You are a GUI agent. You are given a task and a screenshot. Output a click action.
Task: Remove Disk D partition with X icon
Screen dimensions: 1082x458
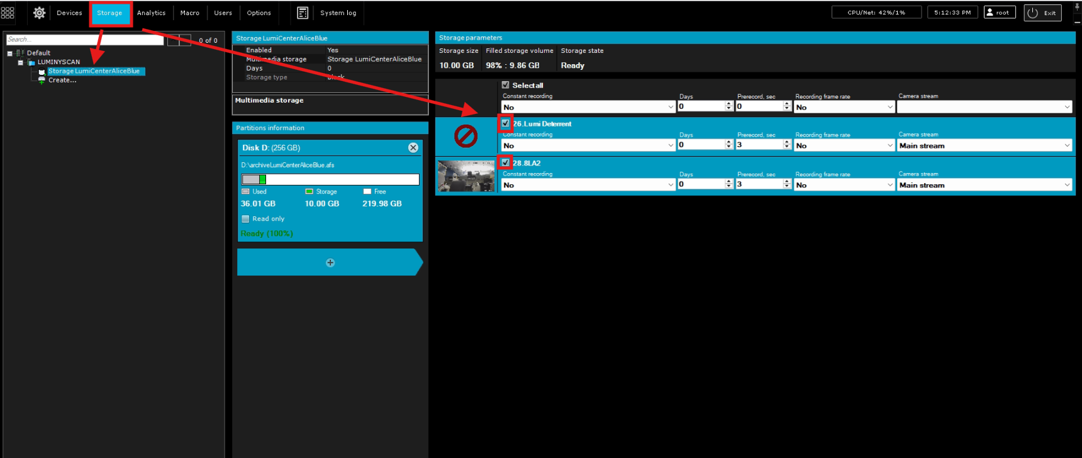pyautogui.click(x=413, y=147)
